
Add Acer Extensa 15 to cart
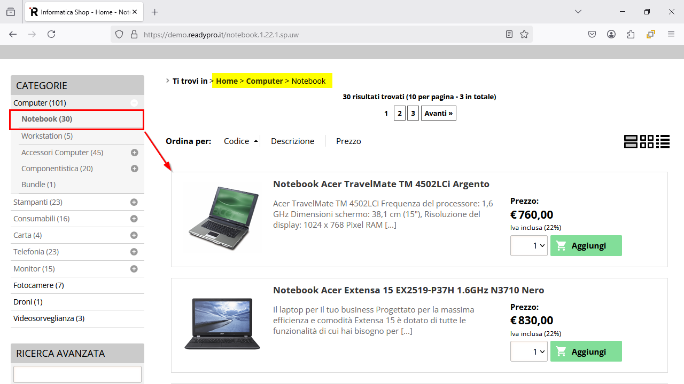586,351
